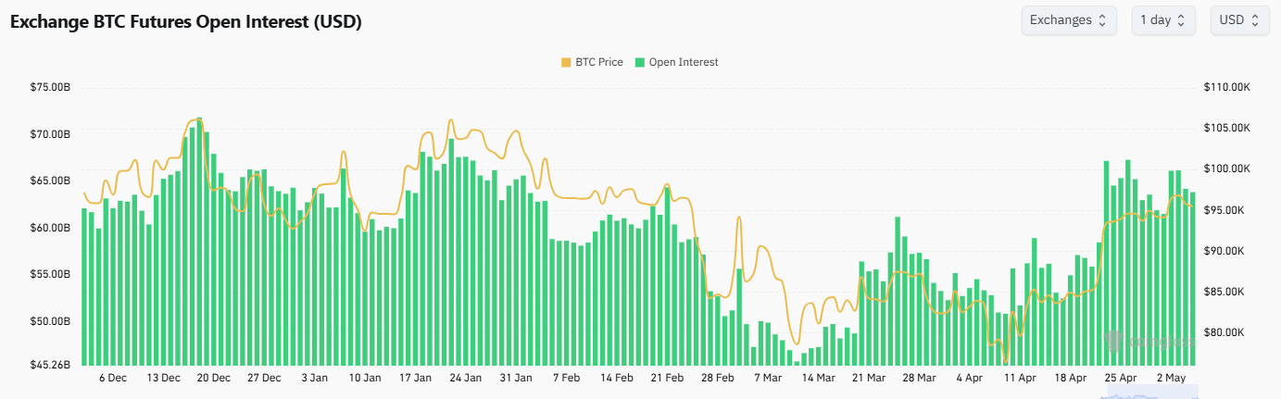The height and width of the screenshot is (399, 1281).
Task: Click the 6 Dec date axis label
Action: click(x=113, y=378)
